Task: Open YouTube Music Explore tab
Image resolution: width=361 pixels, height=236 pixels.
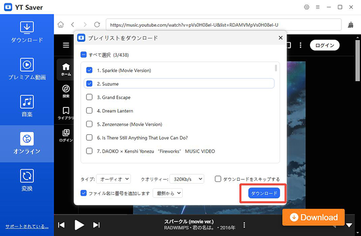Action: coord(66,91)
